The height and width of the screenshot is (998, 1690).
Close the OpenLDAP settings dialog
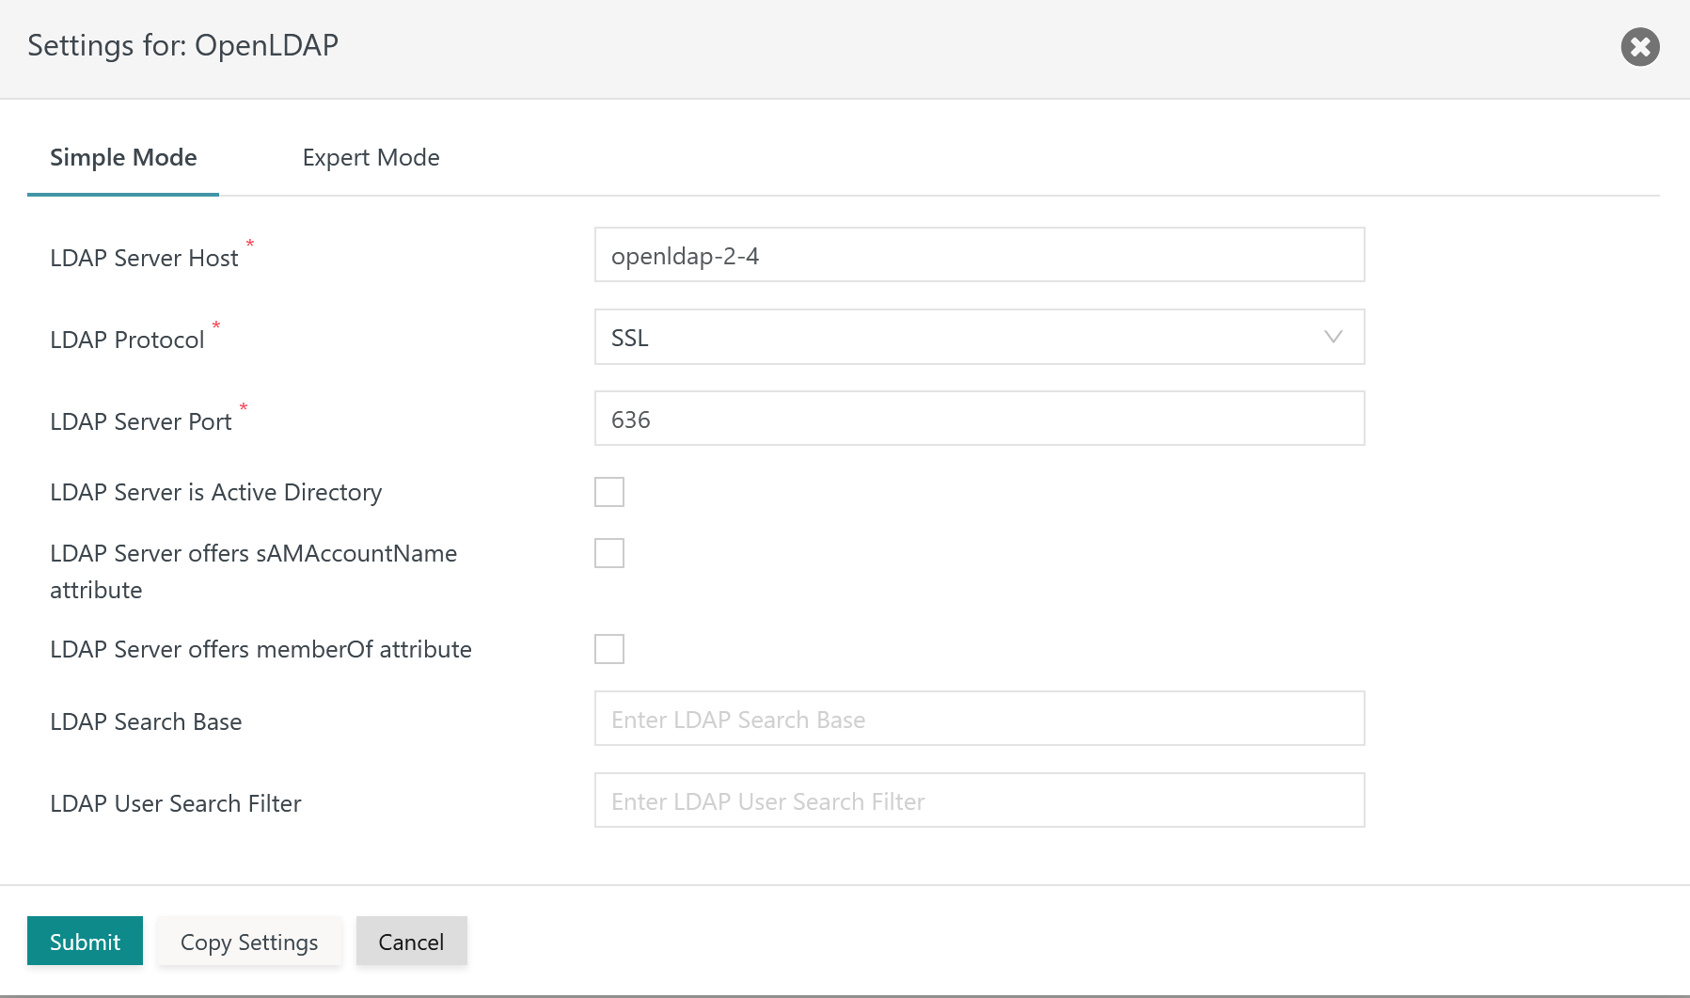click(x=1639, y=47)
